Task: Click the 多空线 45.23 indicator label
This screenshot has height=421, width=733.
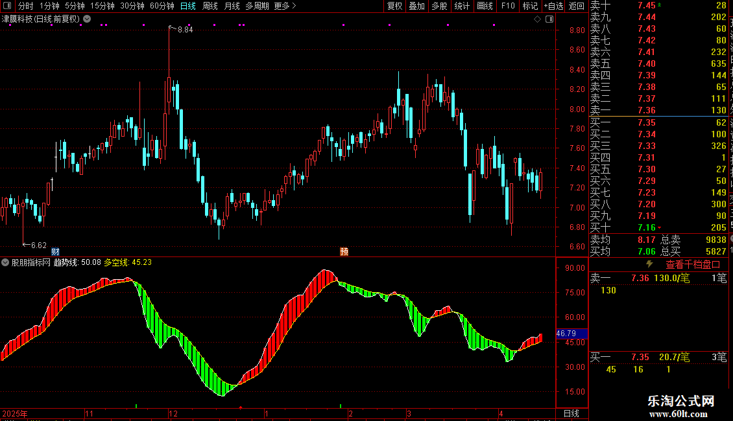Action: tap(128, 262)
